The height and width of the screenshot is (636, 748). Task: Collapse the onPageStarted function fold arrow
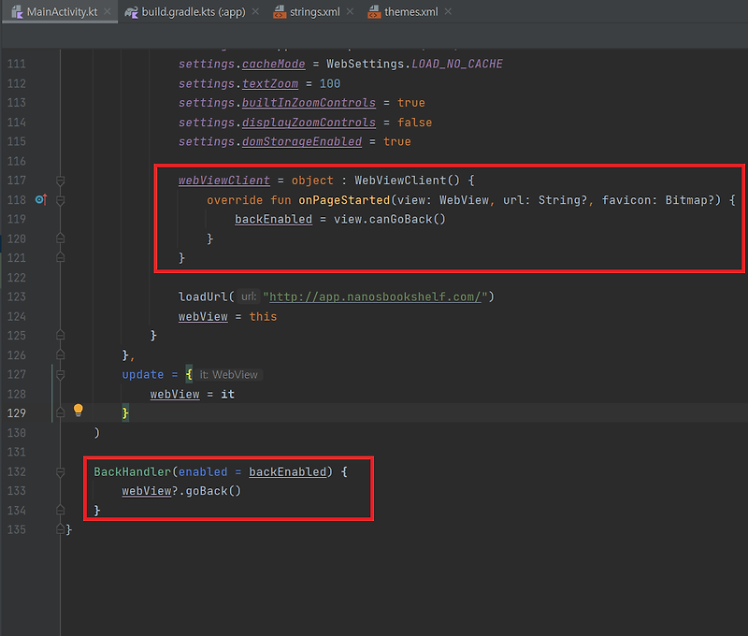59,200
